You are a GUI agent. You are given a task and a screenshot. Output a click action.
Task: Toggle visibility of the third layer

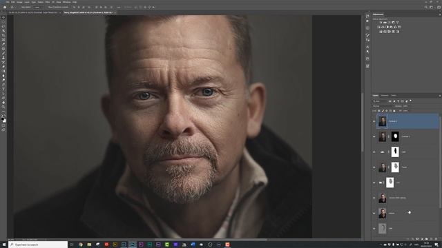(374, 152)
